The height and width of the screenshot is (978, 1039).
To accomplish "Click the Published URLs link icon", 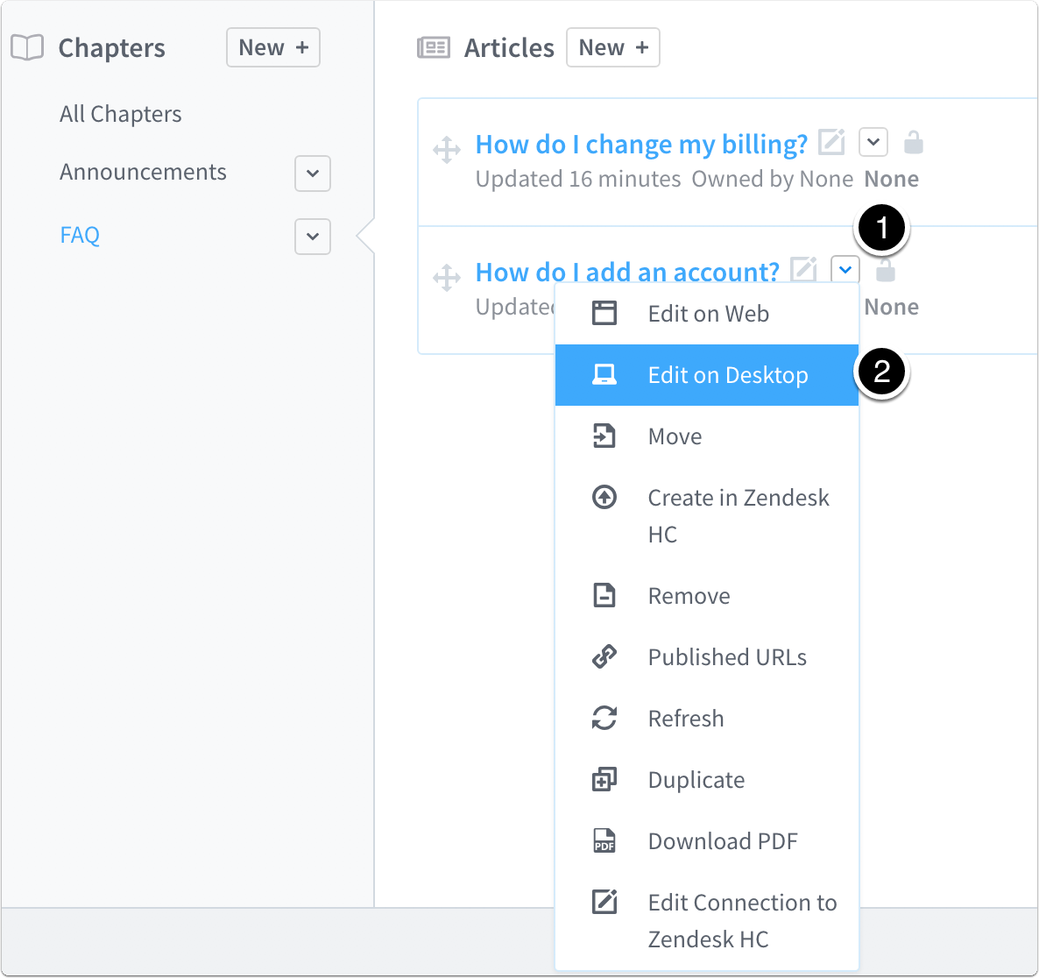I will pos(604,656).
